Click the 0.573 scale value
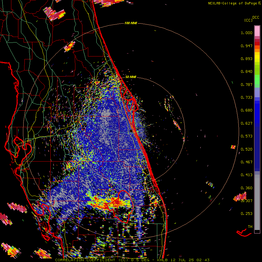The width and height of the screenshot is (262, 262). click(247, 136)
